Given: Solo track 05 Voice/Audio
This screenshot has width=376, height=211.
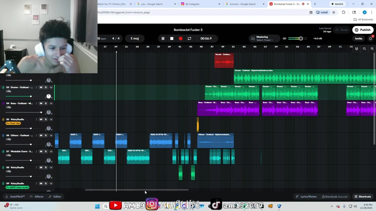Looking at the screenshot, I should pyautogui.click(x=46, y=119).
